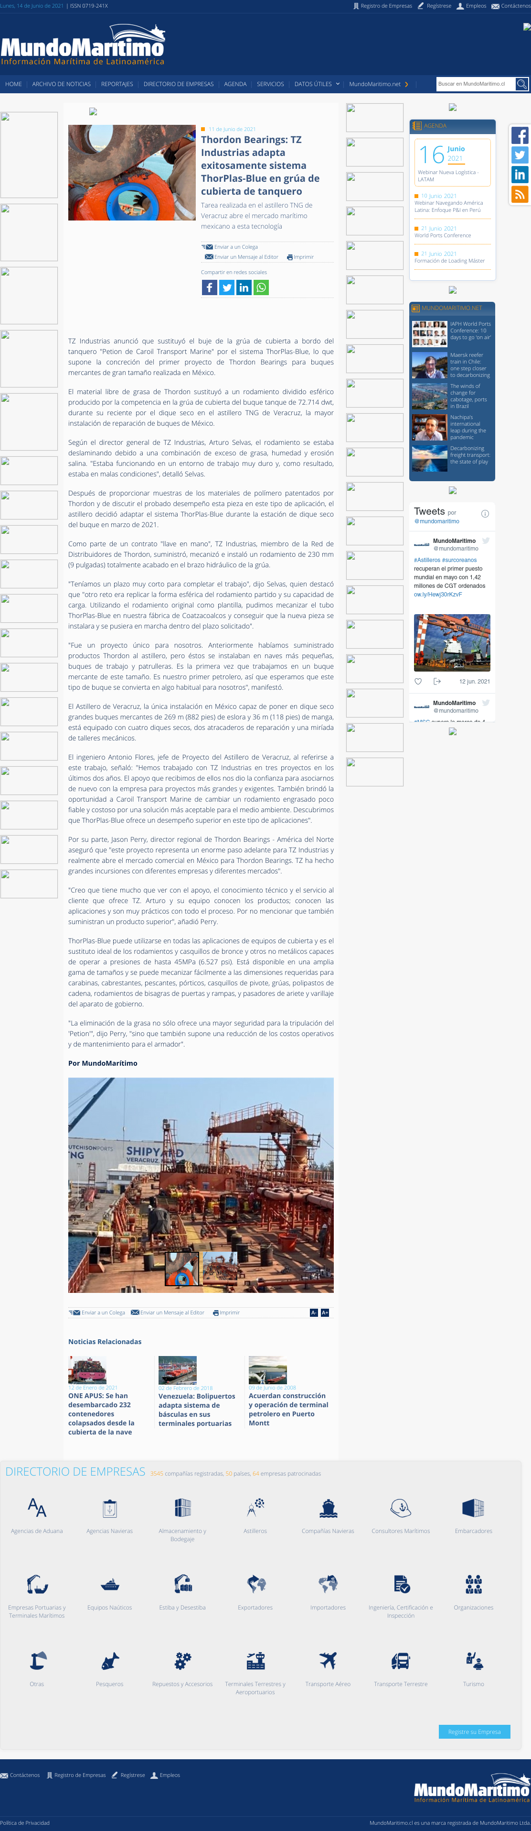Go to MundoMaritimo.net link in navbar
This screenshot has height=1831, width=531.
pyautogui.click(x=378, y=84)
